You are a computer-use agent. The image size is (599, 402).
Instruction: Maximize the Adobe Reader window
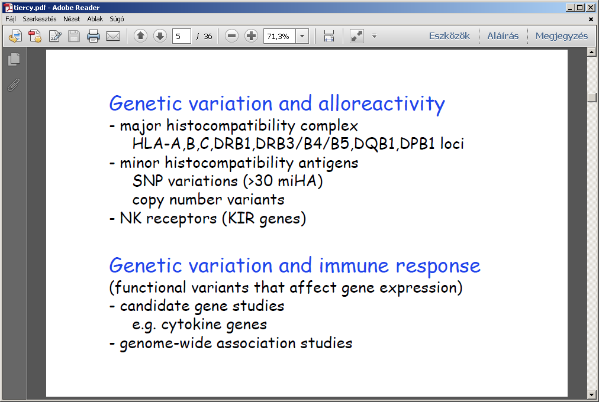580,8
